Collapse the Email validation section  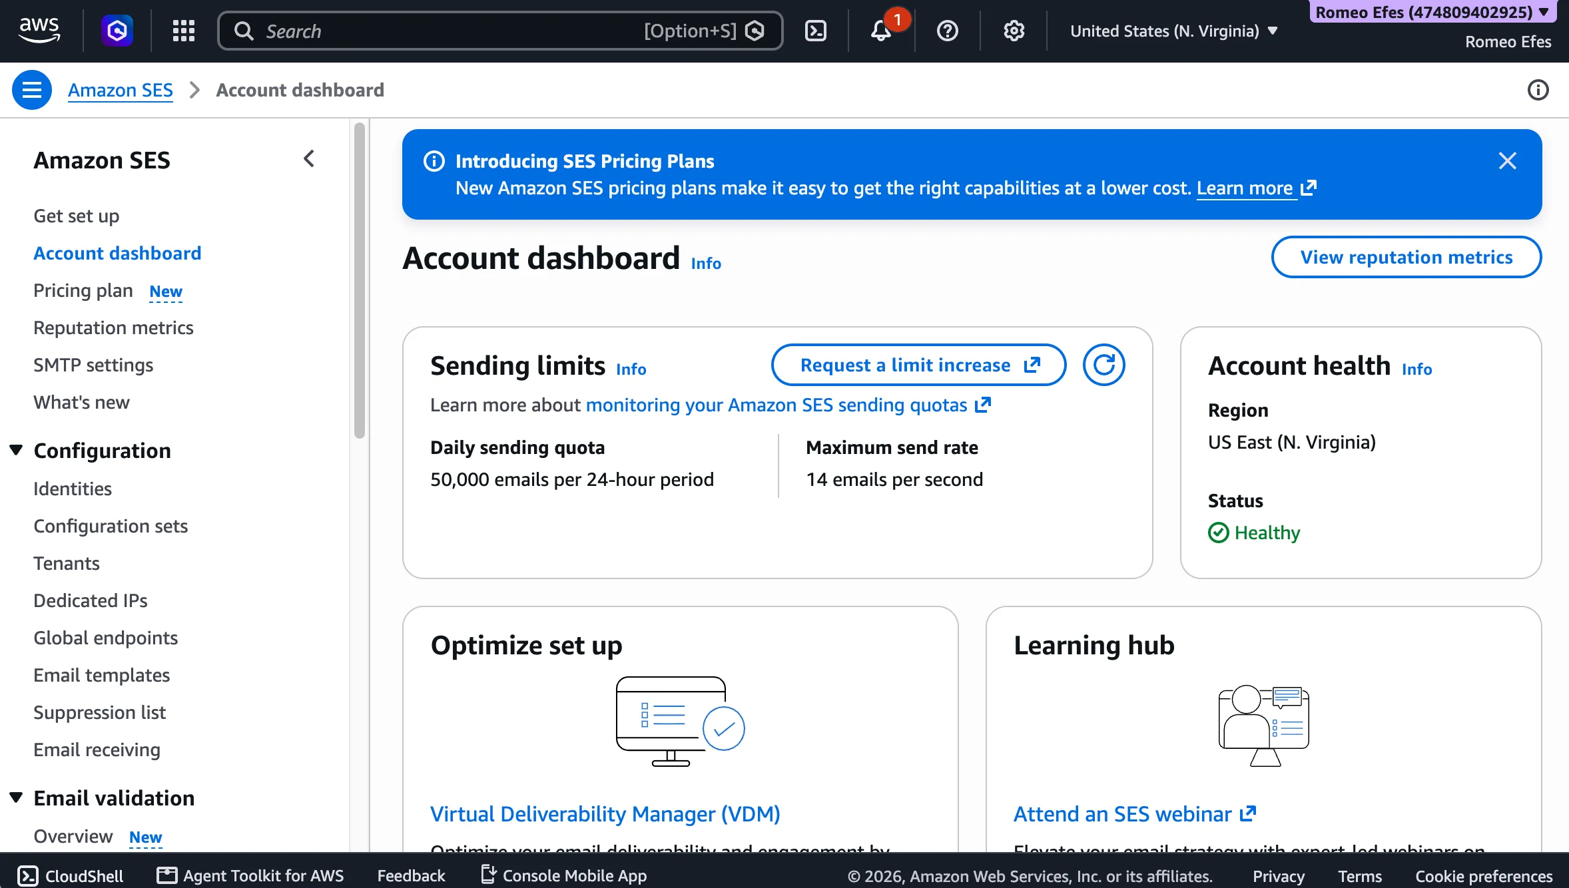pyautogui.click(x=17, y=798)
